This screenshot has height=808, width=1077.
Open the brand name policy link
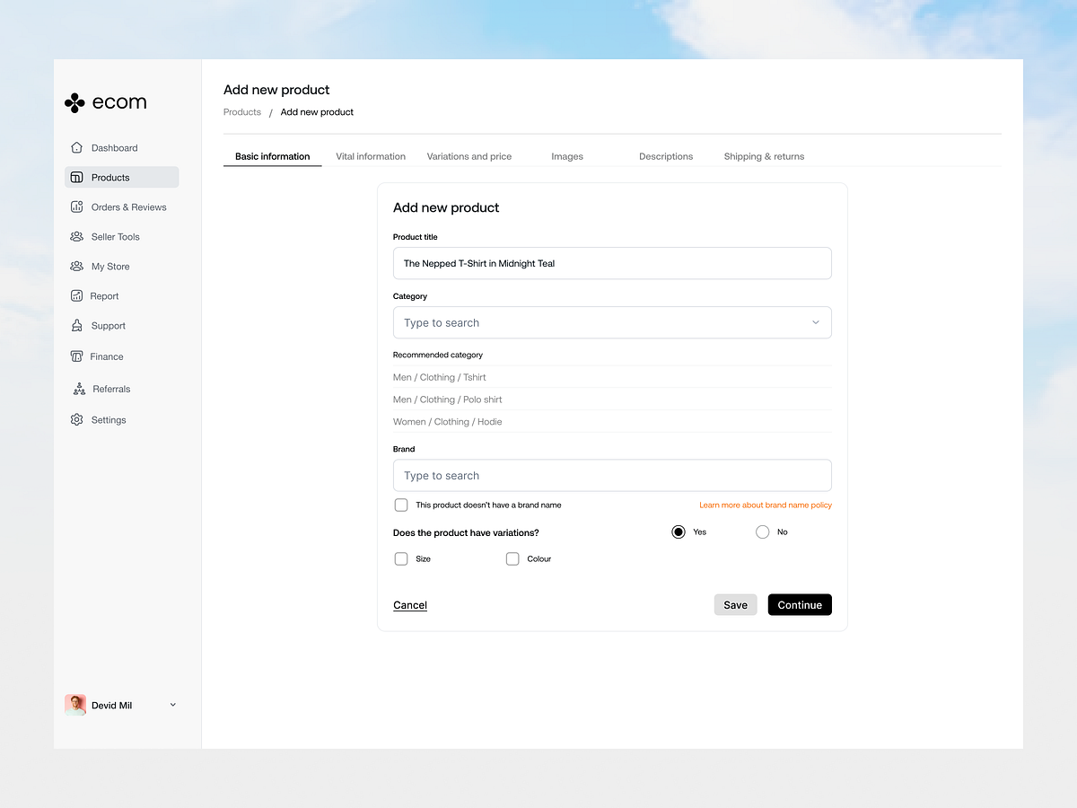pyautogui.click(x=766, y=505)
